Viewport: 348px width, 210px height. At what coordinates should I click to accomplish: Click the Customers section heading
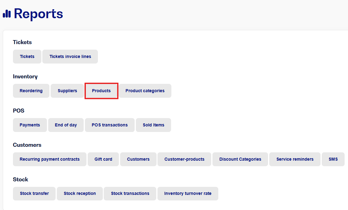coord(27,145)
